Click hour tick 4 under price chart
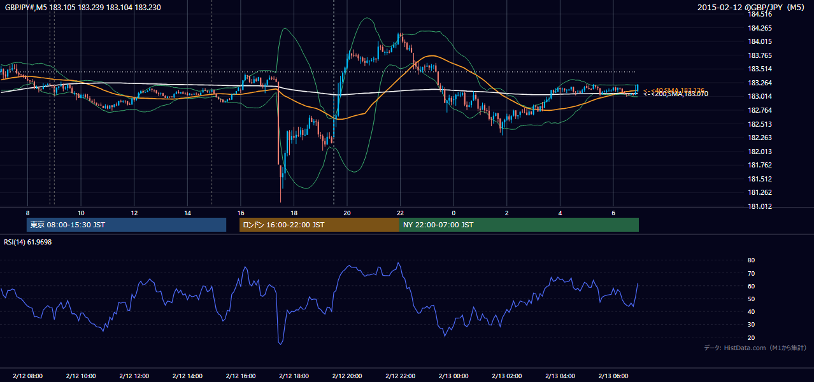The height and width of the screenshot is (382, 814). (x=560, y=213)
